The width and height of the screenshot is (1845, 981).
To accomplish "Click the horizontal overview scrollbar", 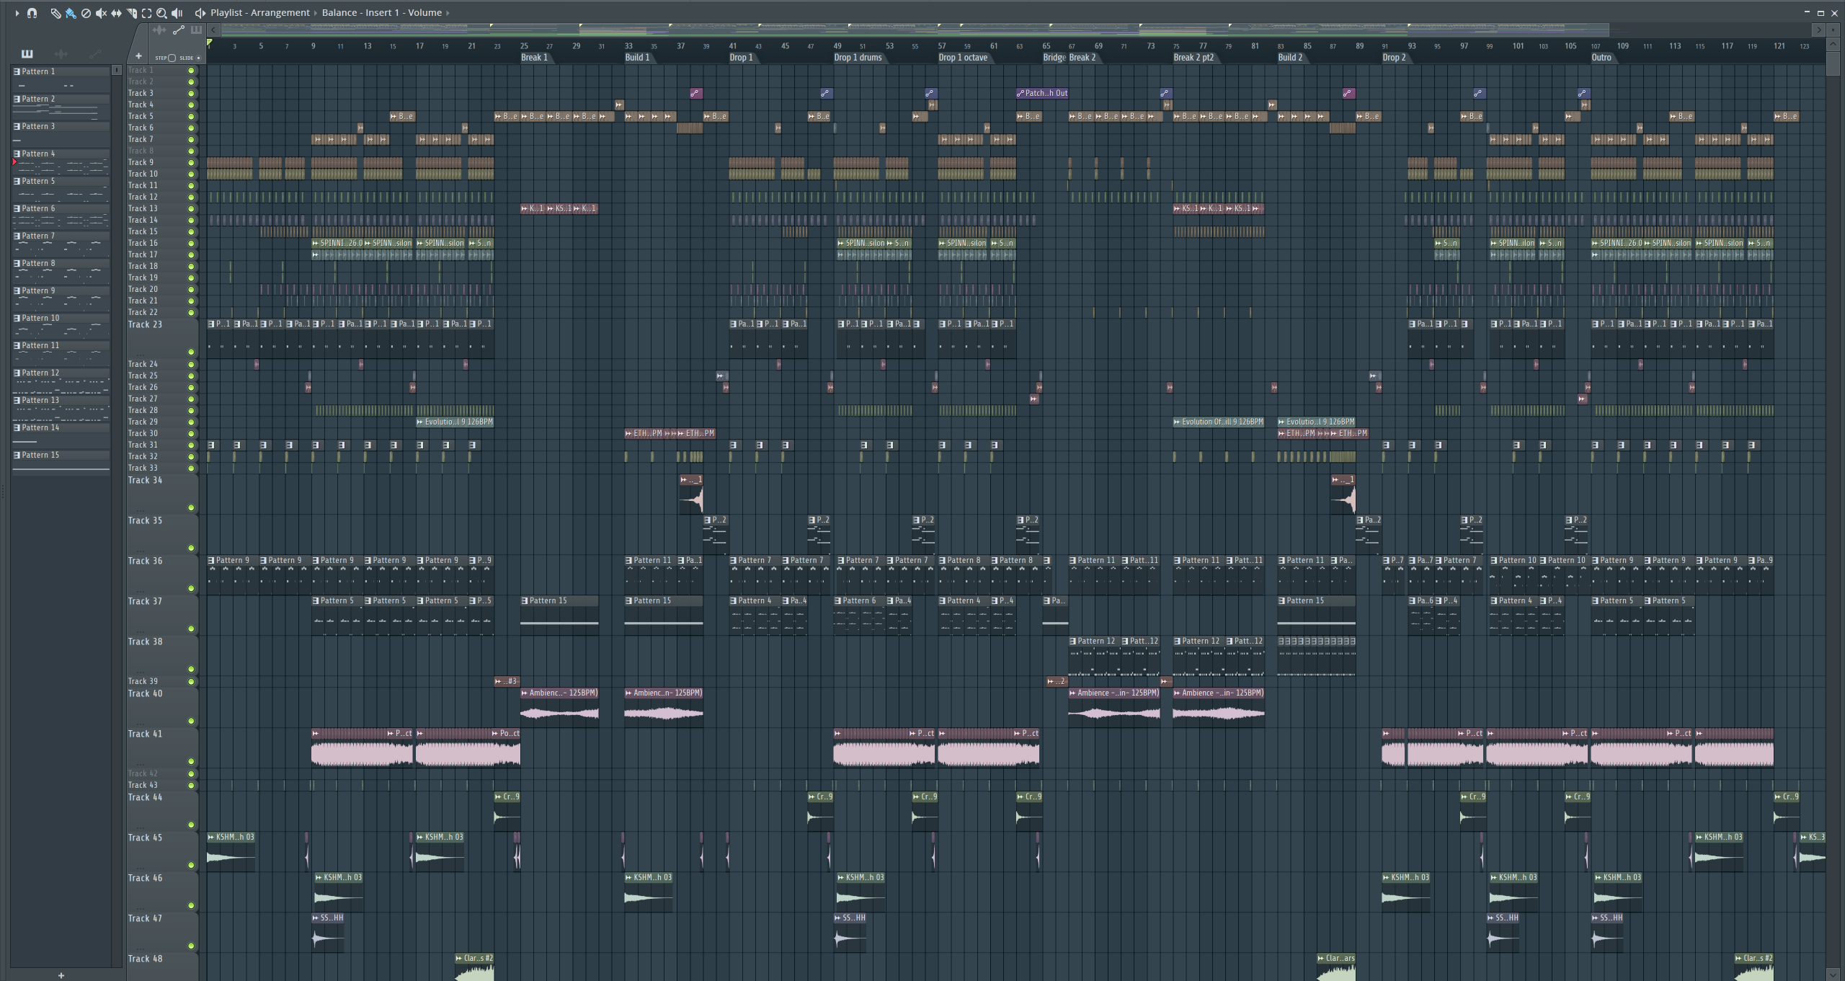I will point(915,30).
